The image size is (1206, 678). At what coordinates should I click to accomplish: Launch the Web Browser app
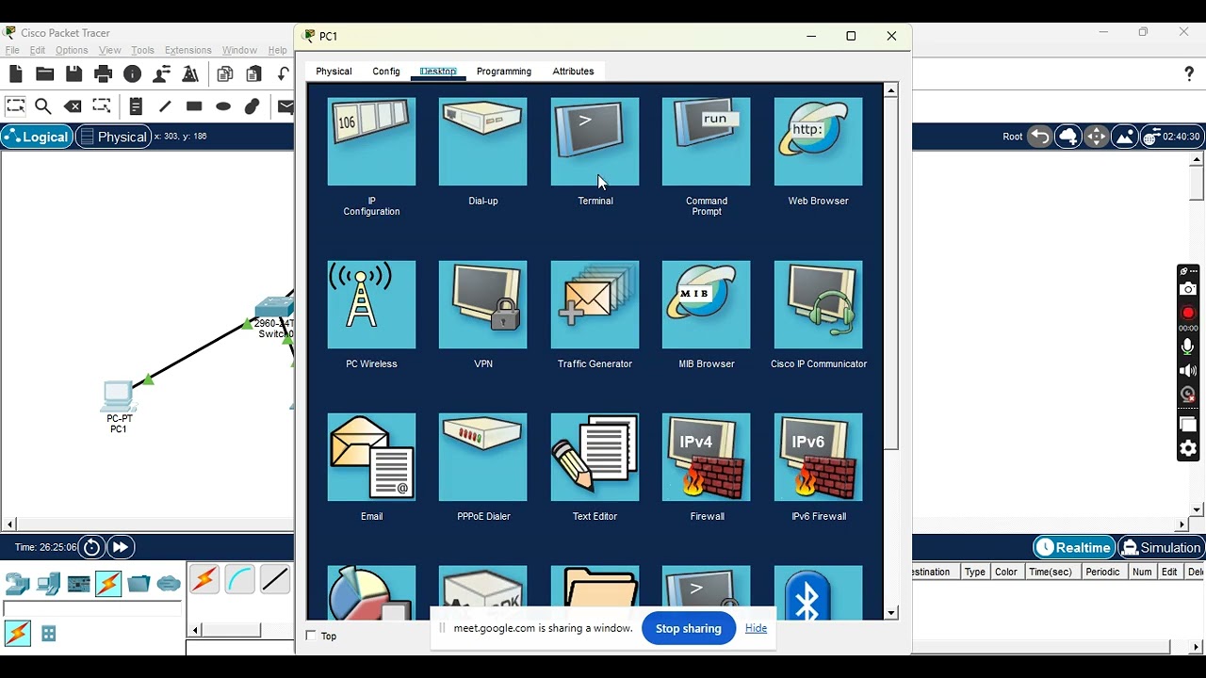(818, 141)
